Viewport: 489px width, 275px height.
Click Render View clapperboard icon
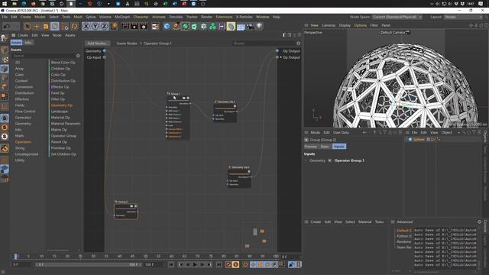[125, 27]
